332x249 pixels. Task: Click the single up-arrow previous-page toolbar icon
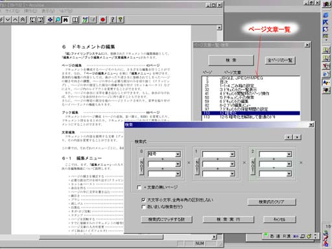click(x=15, y=20)
